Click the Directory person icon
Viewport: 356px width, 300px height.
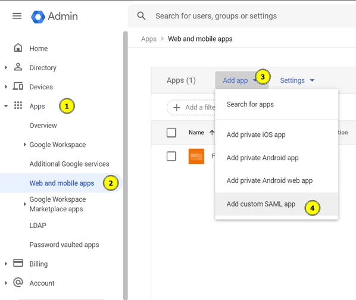[18, 67]
